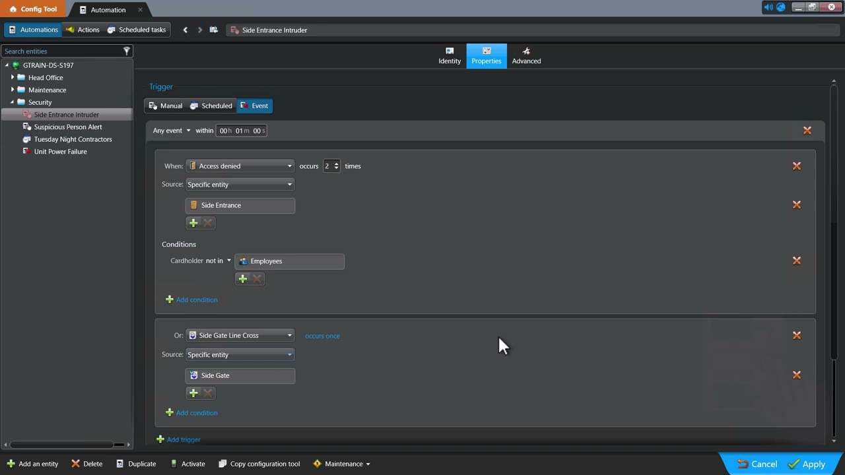The image size is (845, 475).
Task: Select Unit Power Failure automation
Action: (x=60, y=152)
